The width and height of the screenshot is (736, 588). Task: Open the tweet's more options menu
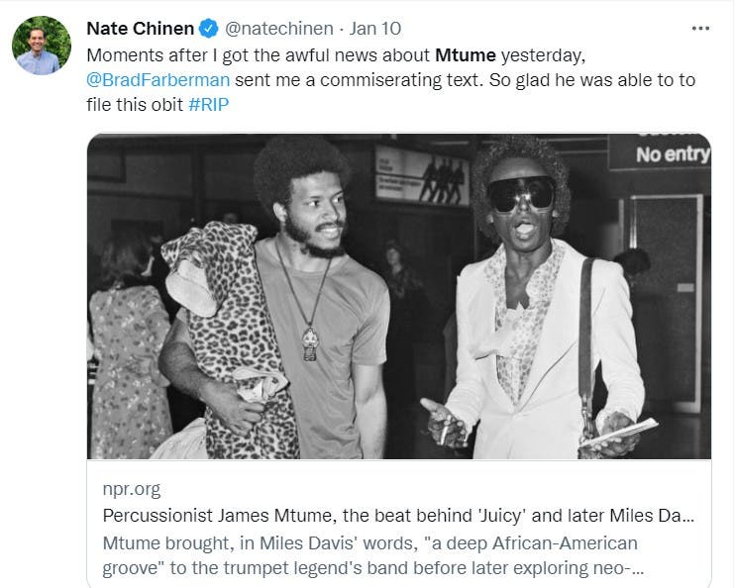[x=701, y=27]
